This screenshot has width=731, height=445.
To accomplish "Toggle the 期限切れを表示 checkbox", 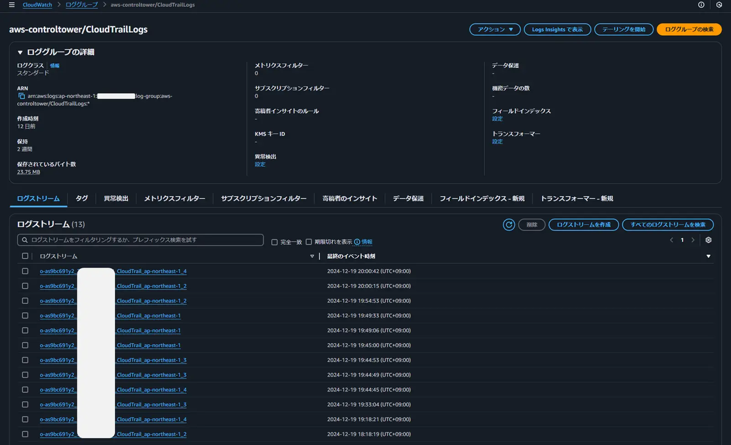I will click(x=309, y=242).
